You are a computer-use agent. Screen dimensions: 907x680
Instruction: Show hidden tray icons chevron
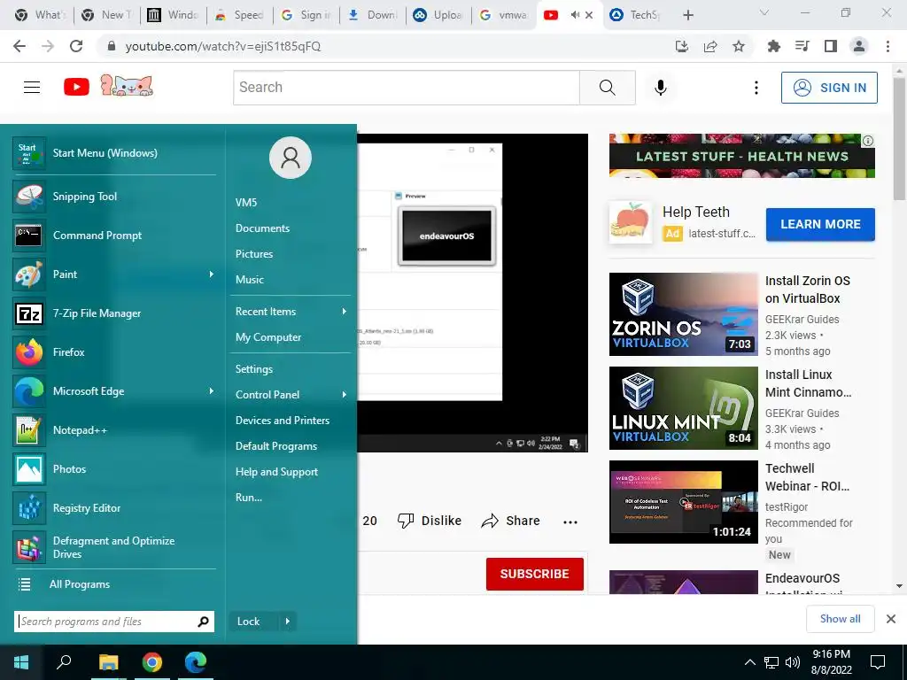click(x=749, y=662)
